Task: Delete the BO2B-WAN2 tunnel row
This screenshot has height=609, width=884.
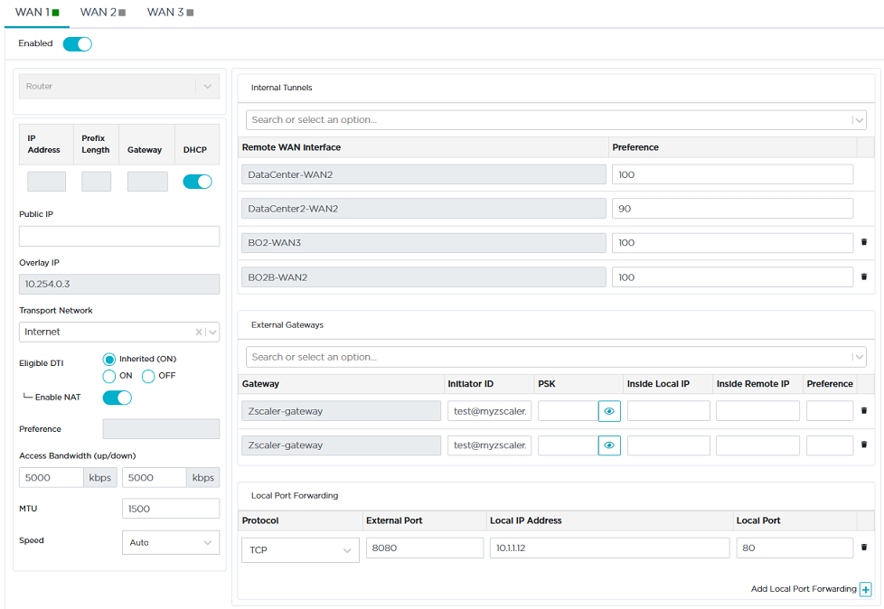Action: coord(863,276)
